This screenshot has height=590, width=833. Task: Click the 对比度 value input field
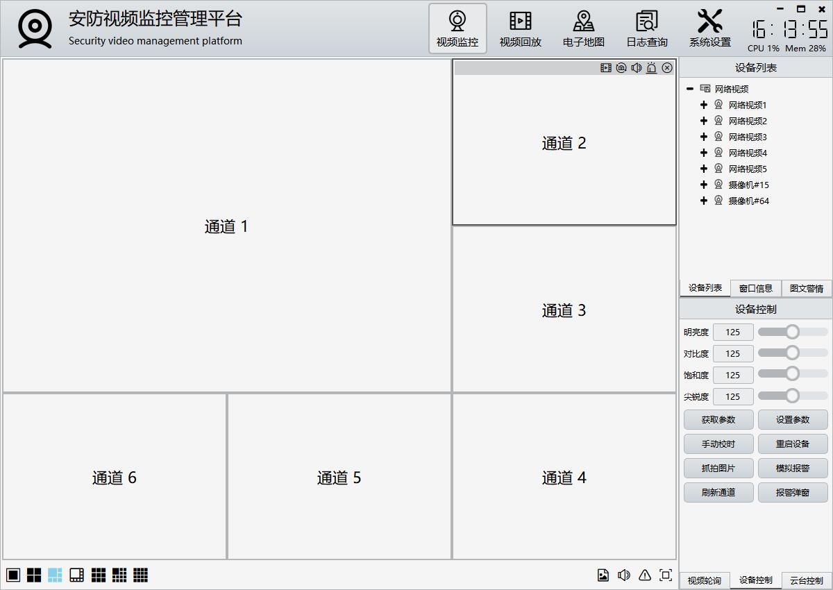click(x=733, y=353)
